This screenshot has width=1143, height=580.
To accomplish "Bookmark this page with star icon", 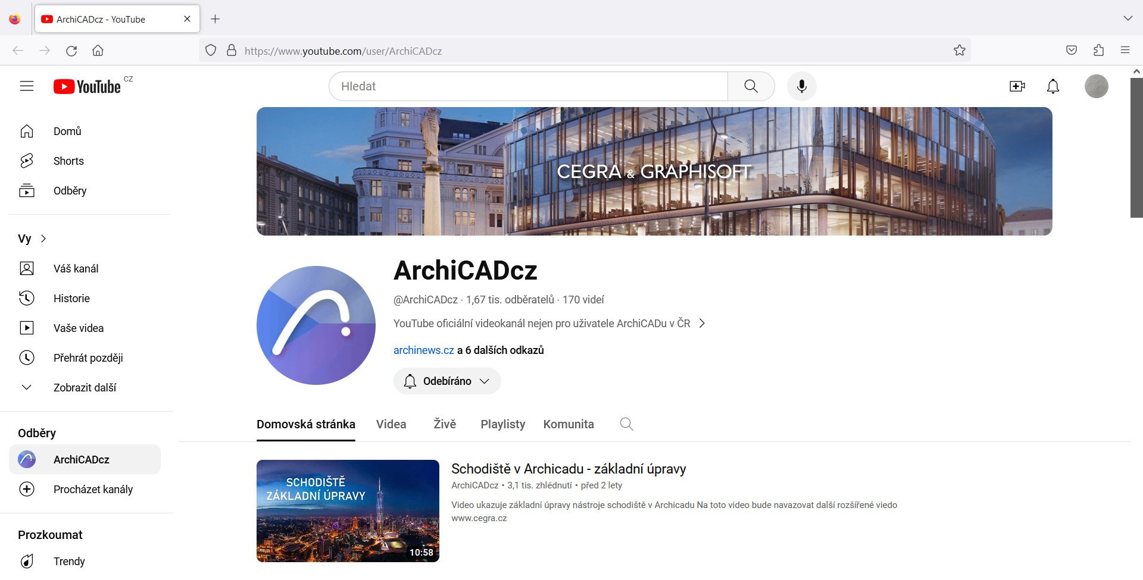I will tap(959, 51).
